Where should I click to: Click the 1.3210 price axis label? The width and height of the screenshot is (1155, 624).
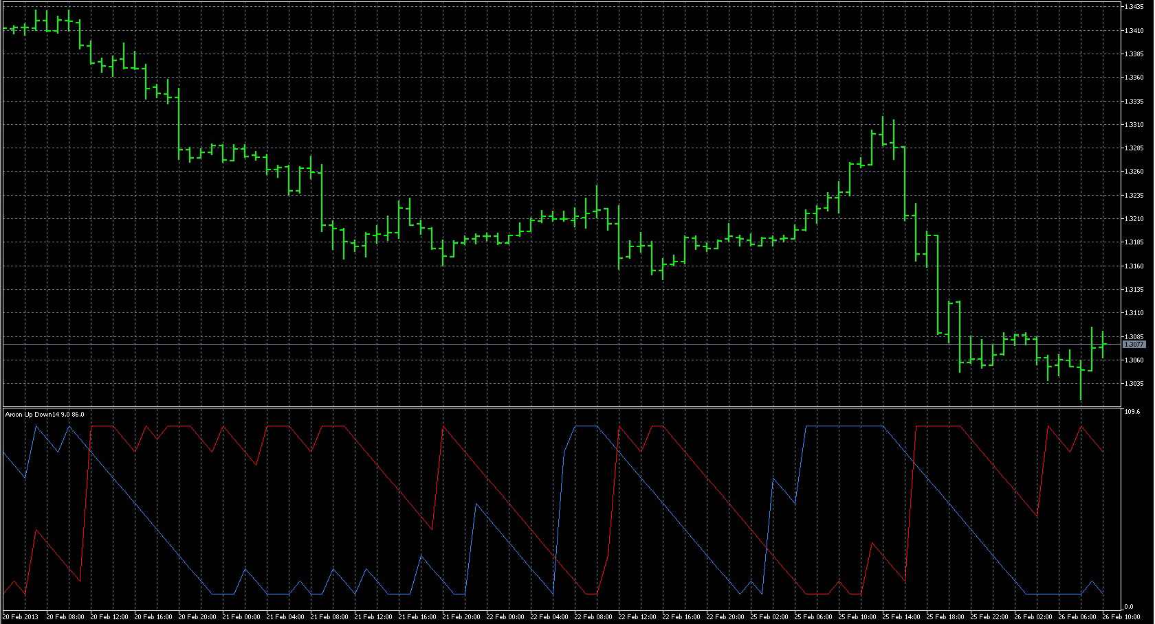[1134, 219]
